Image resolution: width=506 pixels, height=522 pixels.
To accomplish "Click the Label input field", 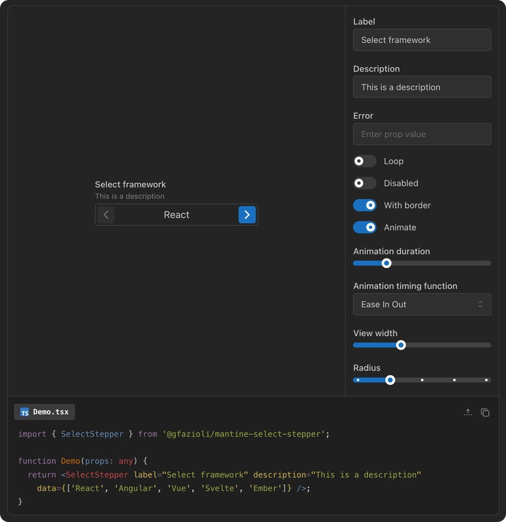I will [422, 40].
